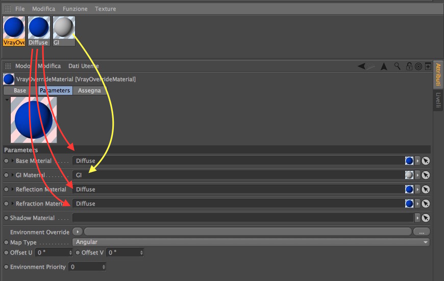The width and height of the screenshot is (444, 281).
Task: Toggle the Map Type animation dot
Action: 6,243
